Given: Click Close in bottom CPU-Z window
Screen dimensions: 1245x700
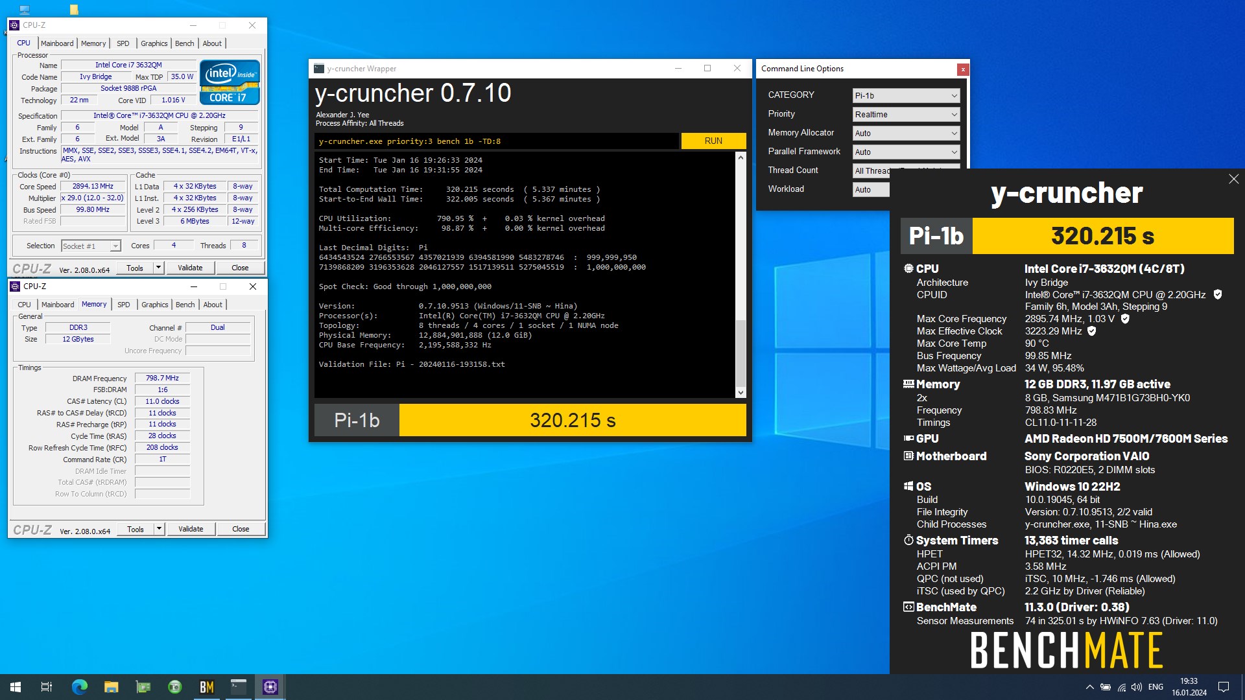Looking at the screenshot, I should click(241, 529).
